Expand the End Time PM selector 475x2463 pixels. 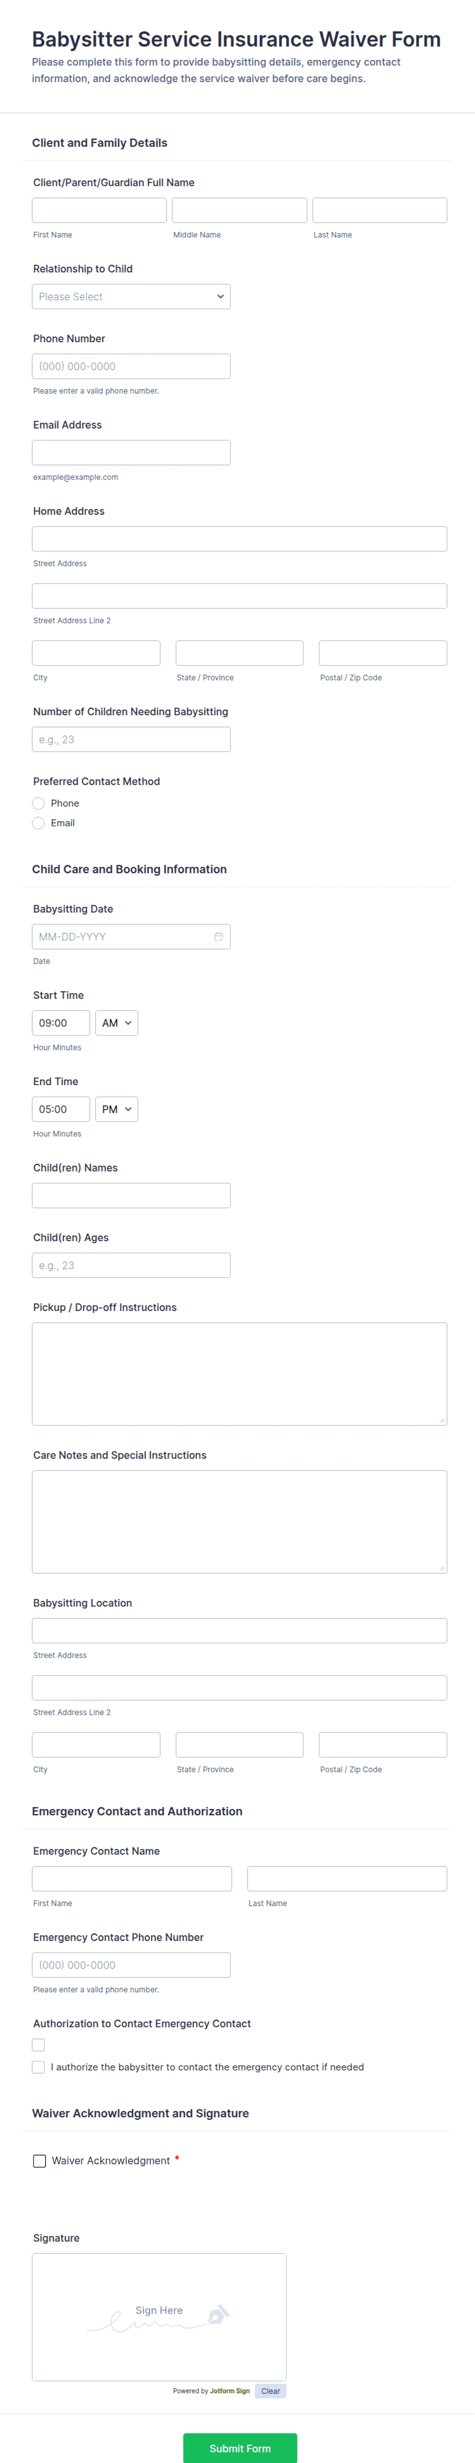tap(116, 1109)
